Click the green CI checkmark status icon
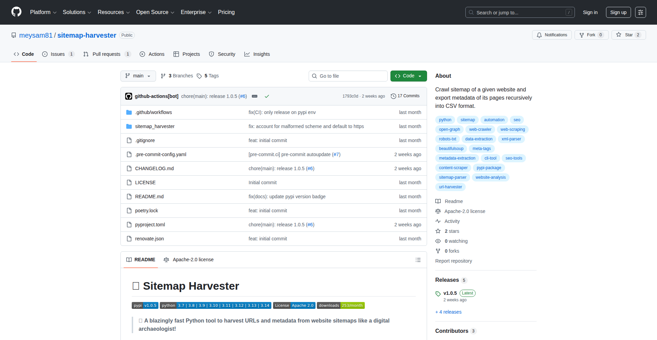 [x=267, y=96]
